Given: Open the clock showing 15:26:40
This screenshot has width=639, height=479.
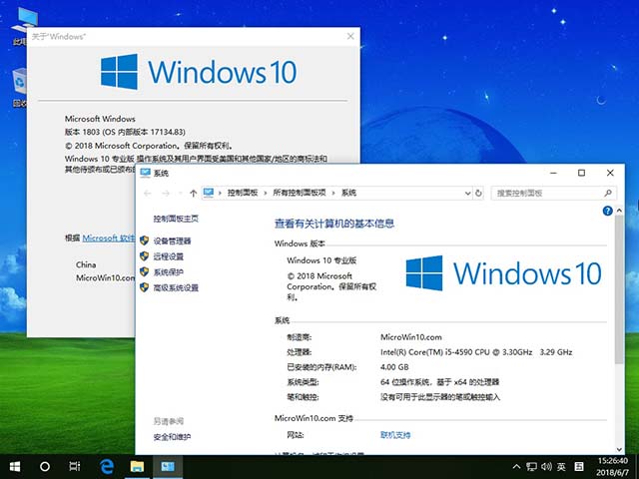Looking at the screenshot, I should [x=613, y=461].
